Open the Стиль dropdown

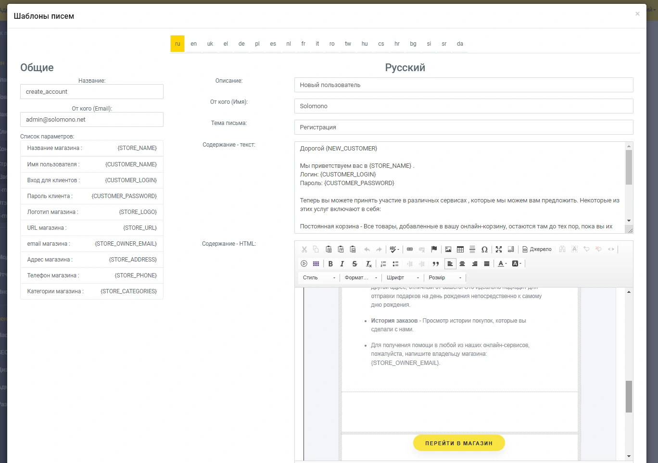click(x=319, y=277)
